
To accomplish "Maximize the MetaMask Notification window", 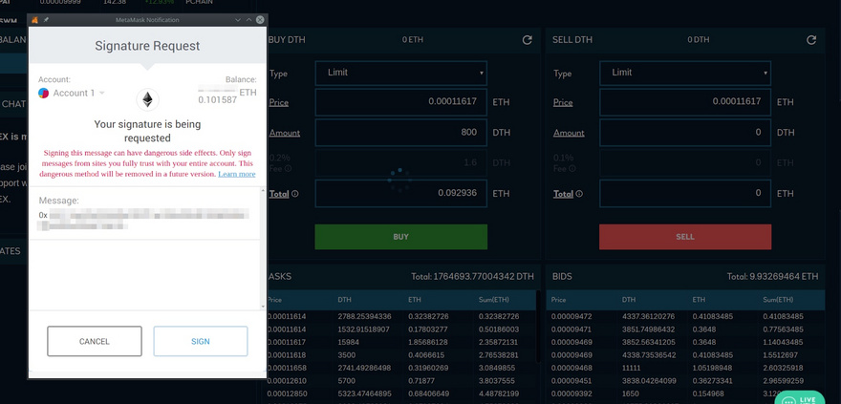I will 248,20.
